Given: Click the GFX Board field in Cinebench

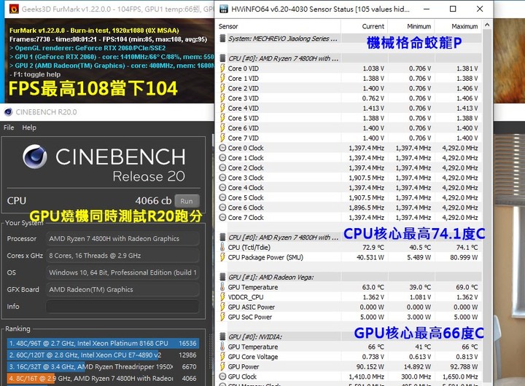Looking at the screenshot, I should 122,290.
